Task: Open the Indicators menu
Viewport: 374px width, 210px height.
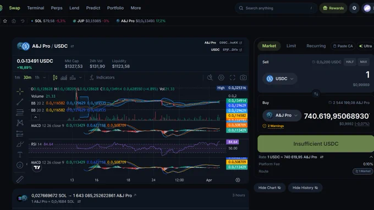Action: [x=102, y=78]
